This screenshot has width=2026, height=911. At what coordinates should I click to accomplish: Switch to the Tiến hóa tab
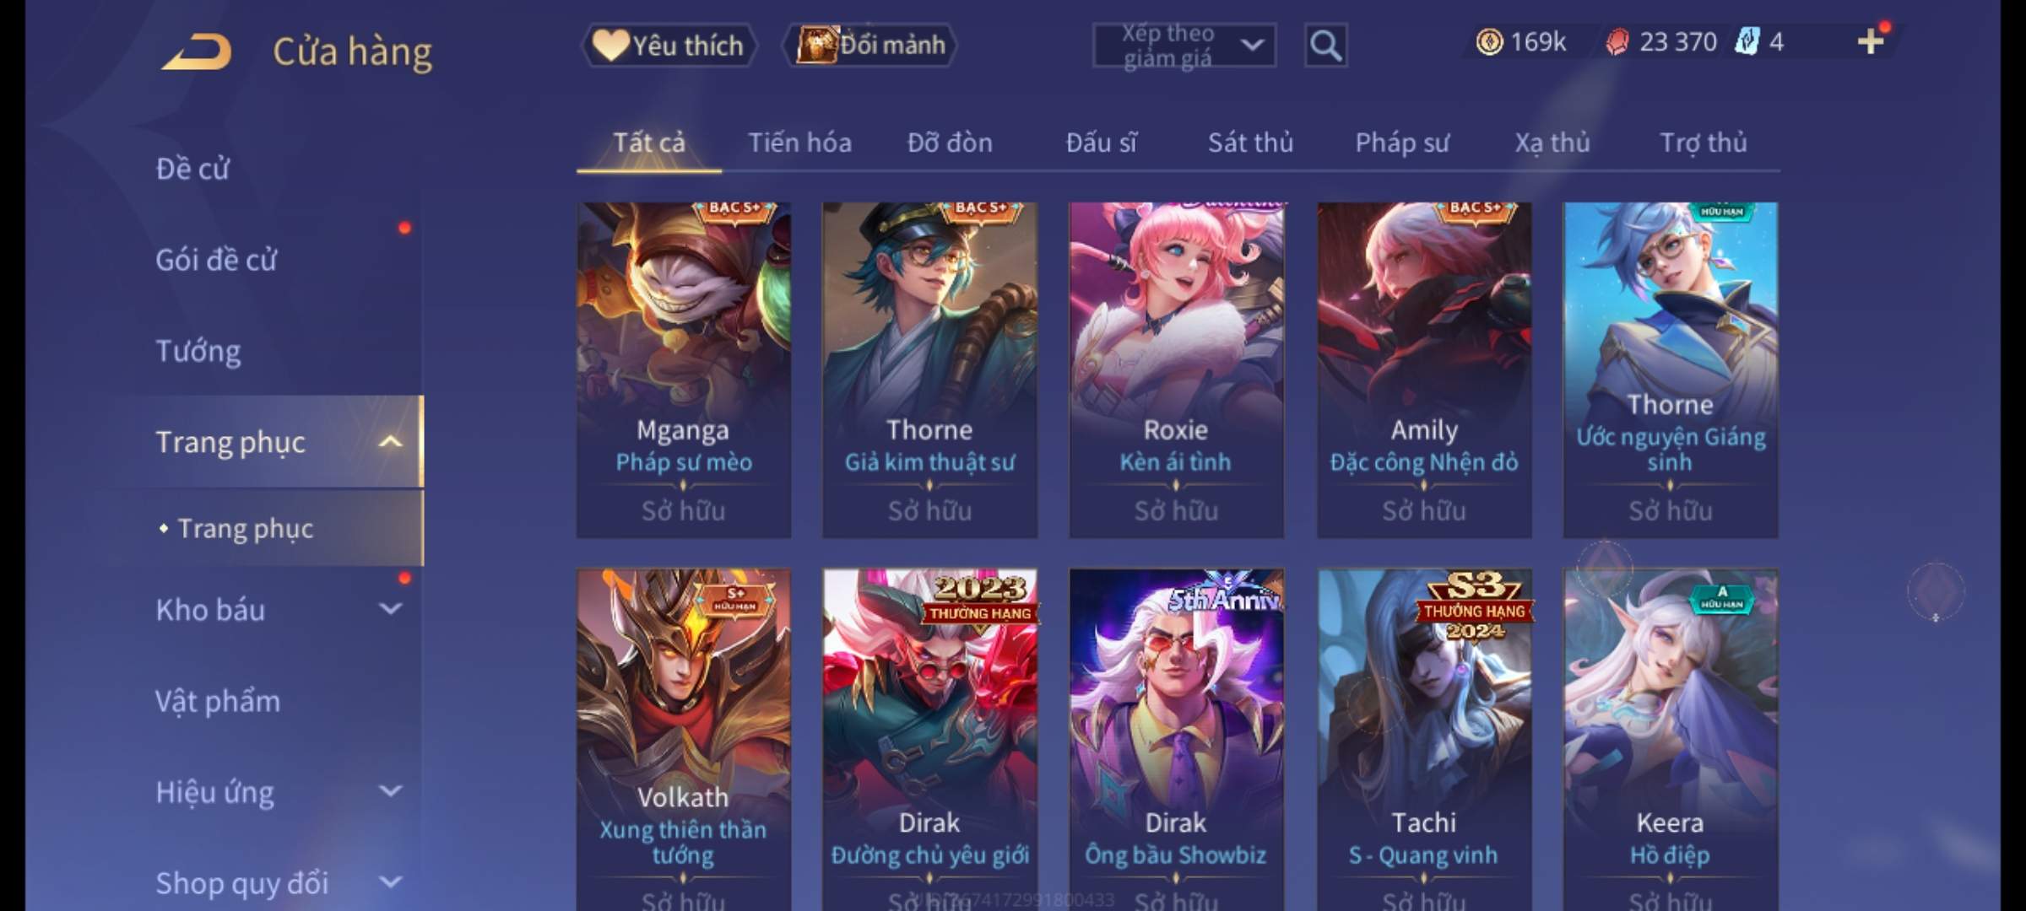pyautogui.click(x=799, y=143)
